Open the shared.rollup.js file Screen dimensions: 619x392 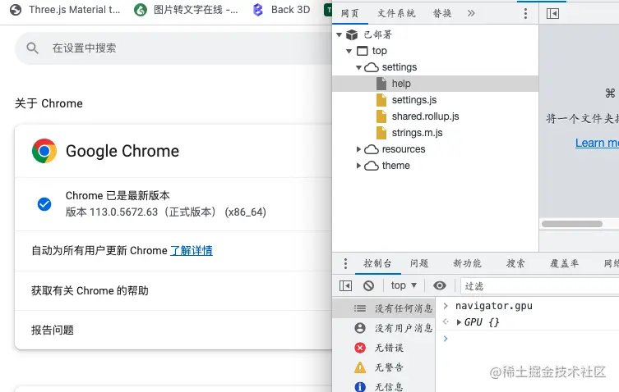pos(425,116)
